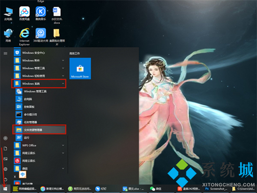Jump to letter X section header
Image resolution: width=257 pixels, height=193 pixels.
[15, 177]
